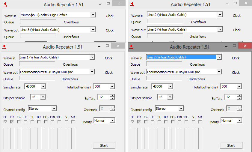Click the Audio Repeater 1.51 title of active window

click(190, 47)
